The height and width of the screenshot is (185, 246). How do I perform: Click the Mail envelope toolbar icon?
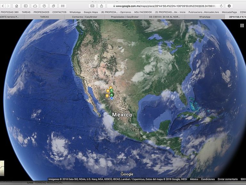(92, 6)
